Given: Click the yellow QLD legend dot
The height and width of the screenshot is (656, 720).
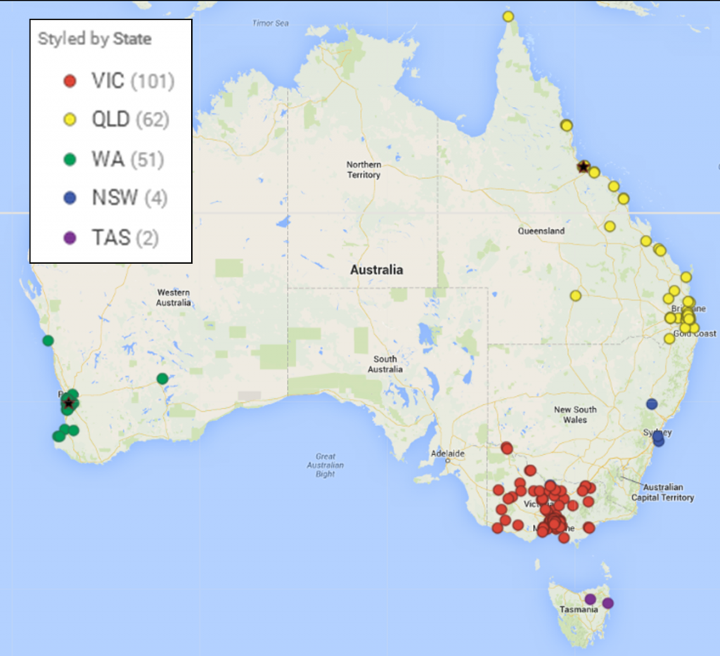Looking at the screenshot, I should pos(70,120).
